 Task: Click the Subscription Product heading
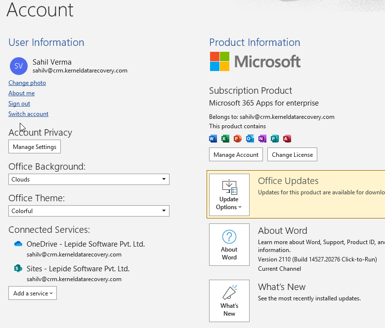point(251,91)
